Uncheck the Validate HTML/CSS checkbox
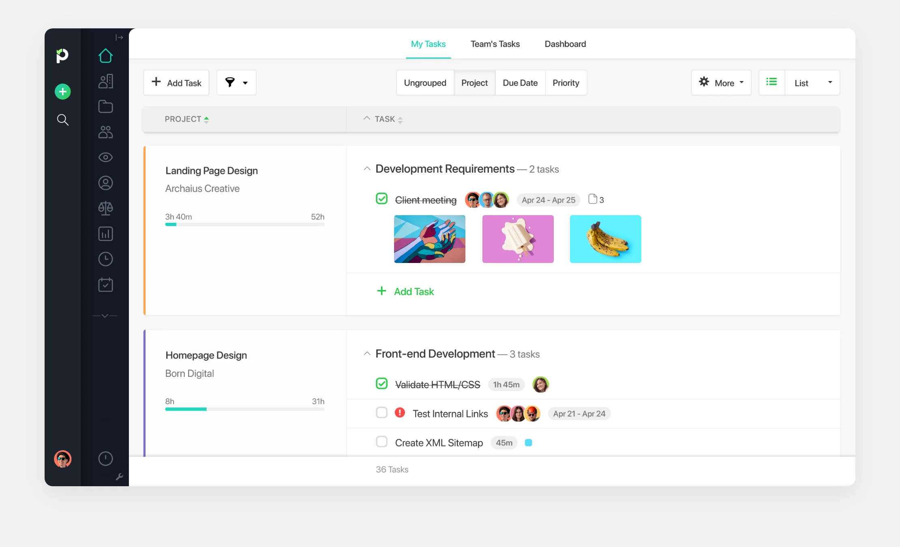 (x=381, y=383)
